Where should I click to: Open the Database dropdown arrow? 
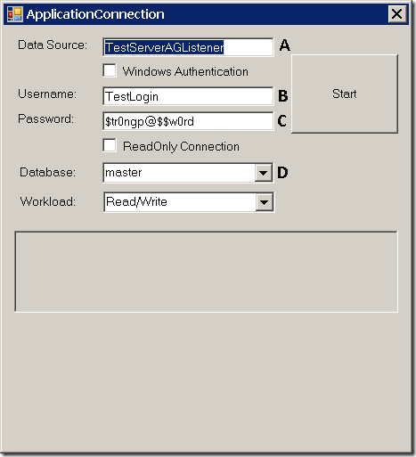pyautogui.click(x=263, y=173)
